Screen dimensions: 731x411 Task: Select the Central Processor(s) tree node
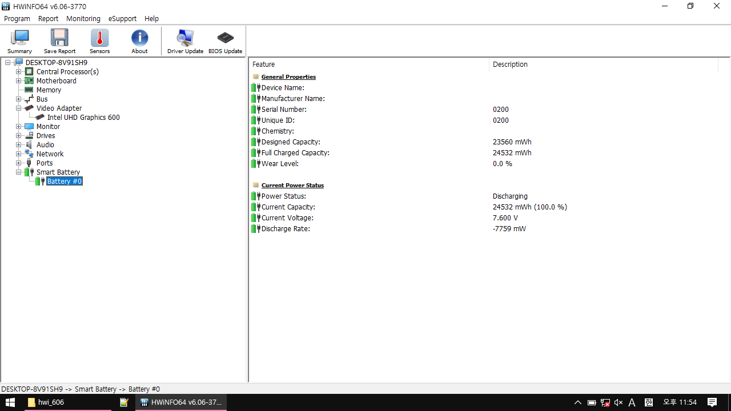click(x=67, y=72)
